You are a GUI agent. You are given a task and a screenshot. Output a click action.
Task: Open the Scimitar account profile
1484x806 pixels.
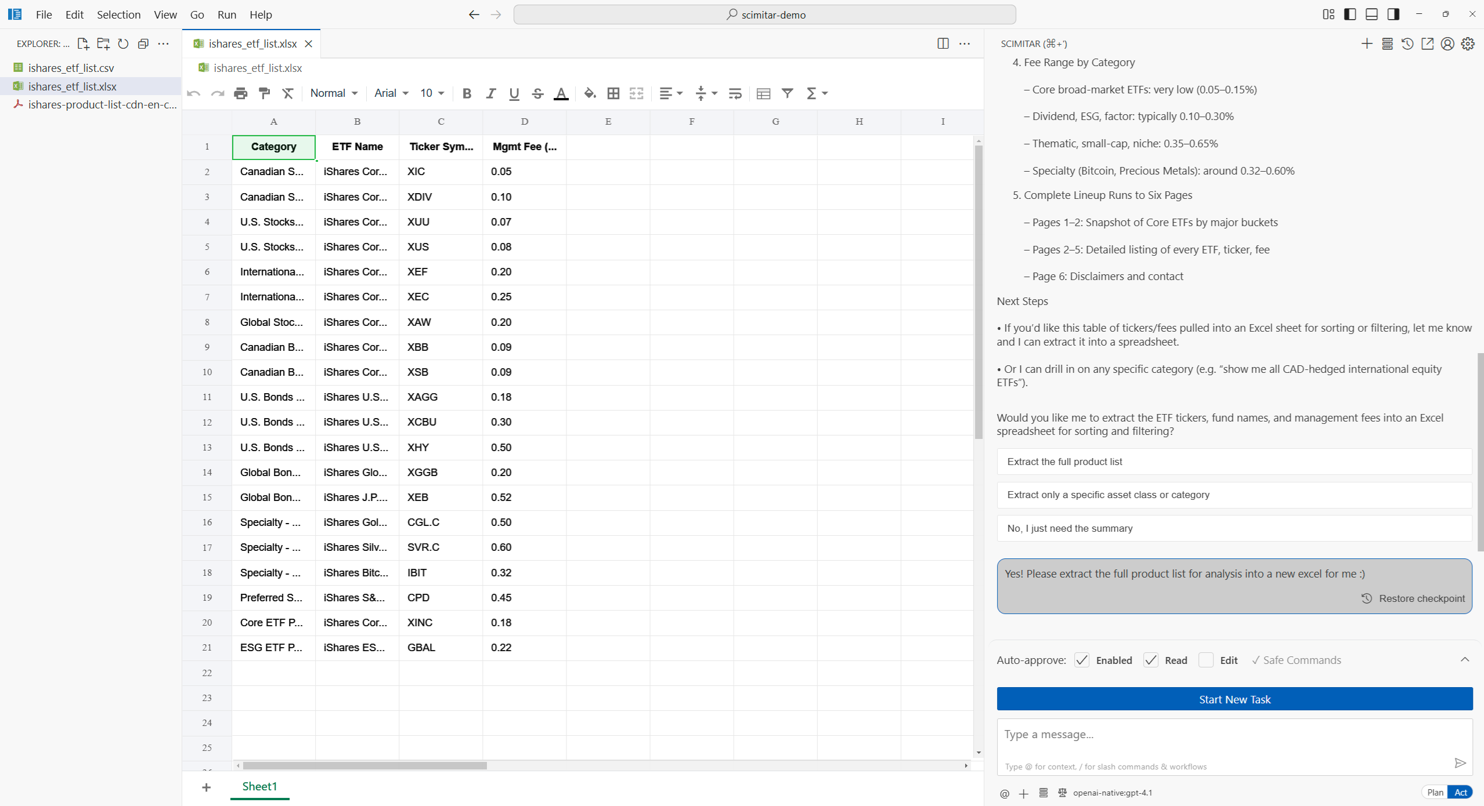(x=1447, y=43)
